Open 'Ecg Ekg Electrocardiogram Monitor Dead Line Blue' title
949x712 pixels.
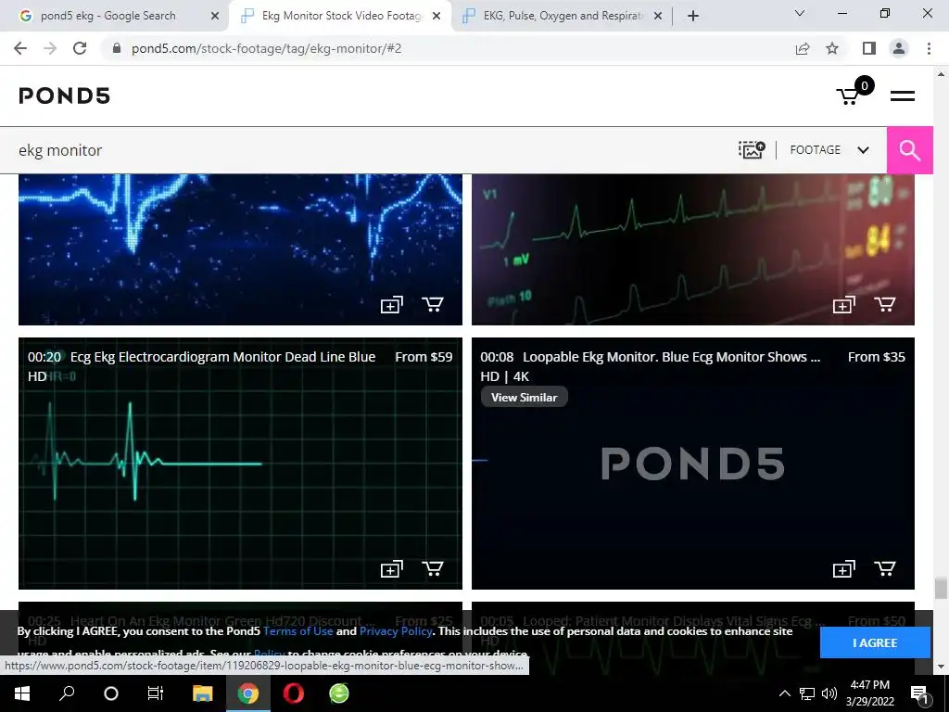[x=222, y=357]
